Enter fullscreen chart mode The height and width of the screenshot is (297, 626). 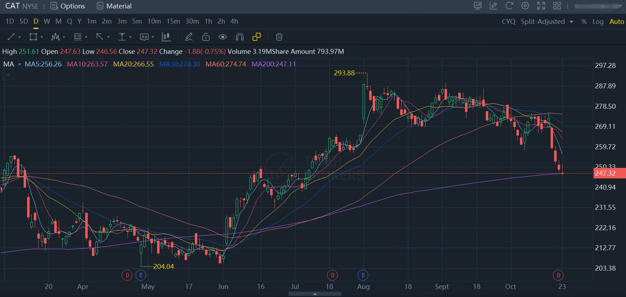(541, 6)
